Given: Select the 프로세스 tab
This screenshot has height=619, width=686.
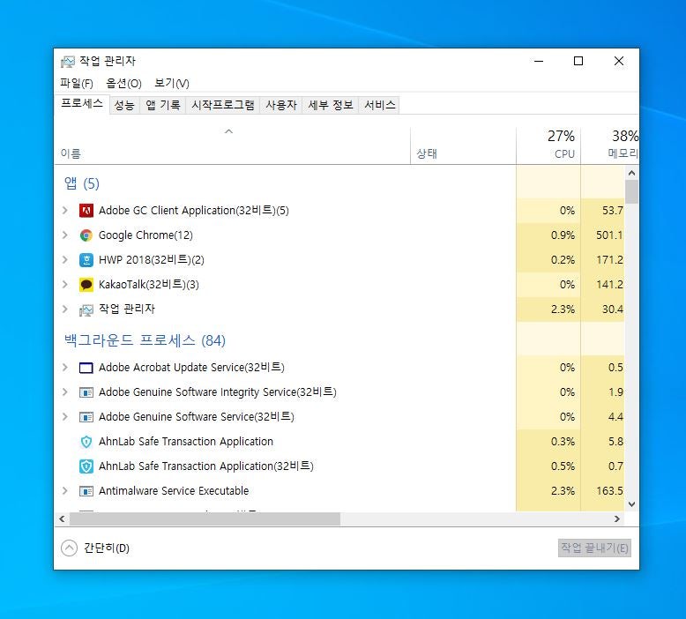Looking at the screenshot, I should pyautogui.click(x=82, y=104).
